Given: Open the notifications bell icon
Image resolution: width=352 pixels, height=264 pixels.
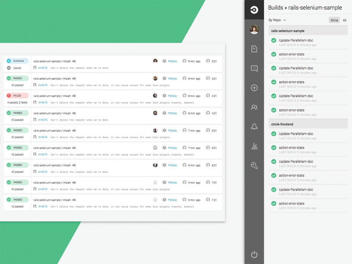Looking at the screenshot, I should [254, 127].
